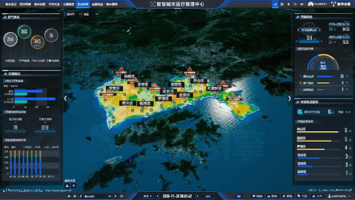Step timeline forward with right arrow beside date
This screenshot has height=200, width=355.
(x=197, y=196)
